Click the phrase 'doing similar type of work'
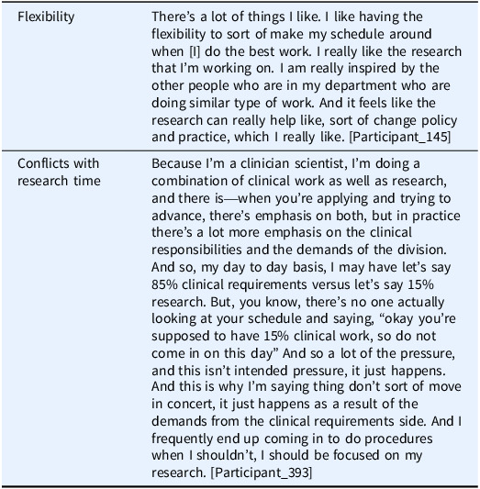The width and height of the screenshot is (480, 489). (x=232, y=104)
